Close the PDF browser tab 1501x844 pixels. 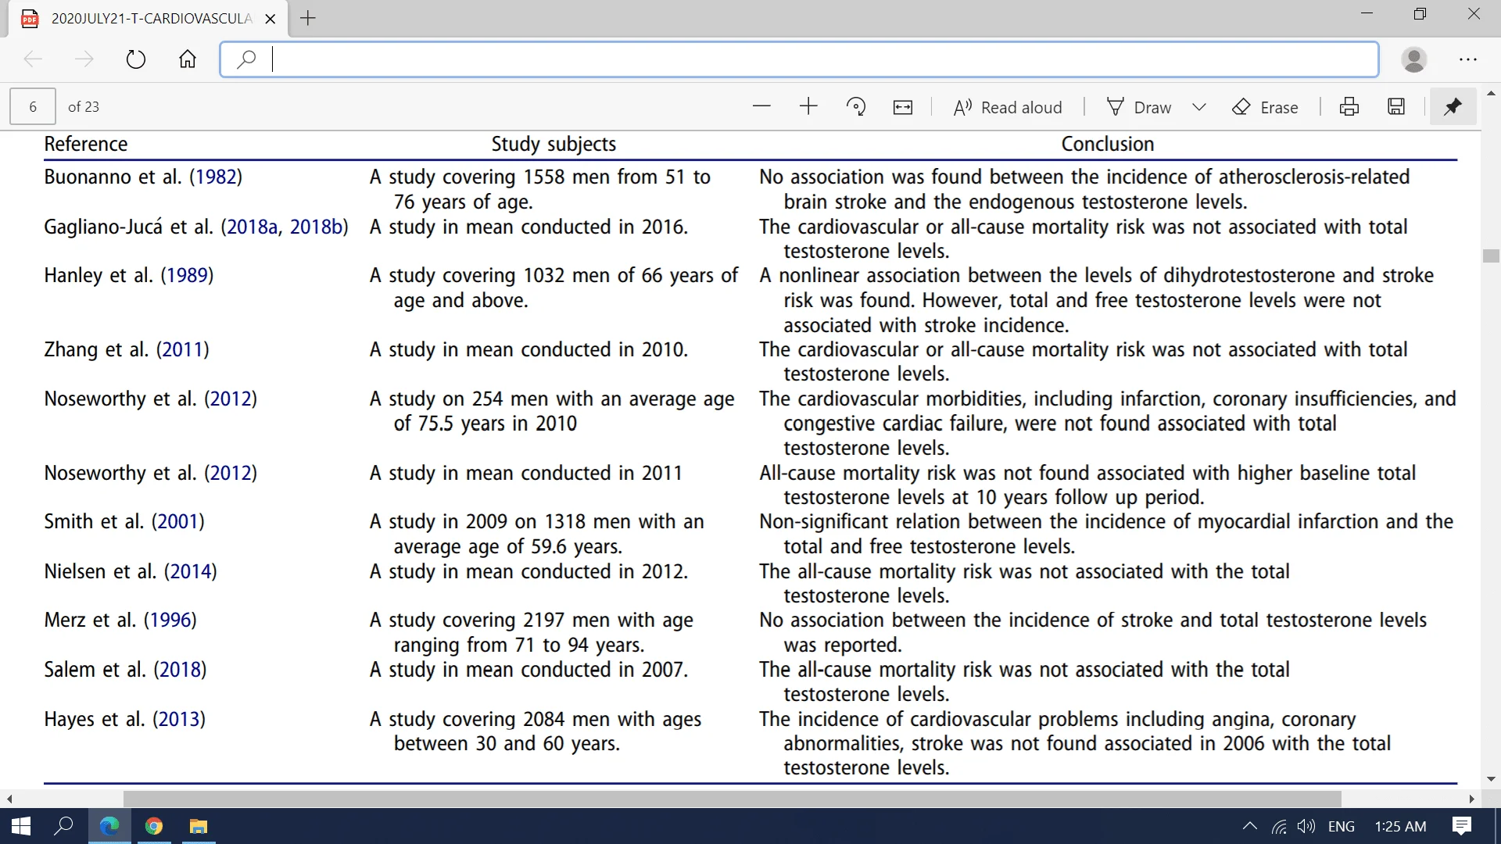270,18
